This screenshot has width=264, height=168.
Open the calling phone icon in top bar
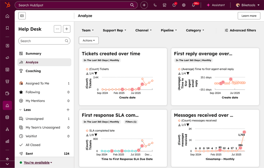(x=155, y=5)
